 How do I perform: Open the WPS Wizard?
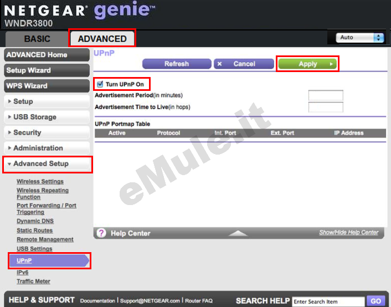tap(47, 86)
